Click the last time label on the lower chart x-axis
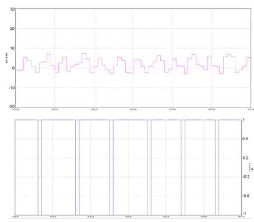 (241, 217)
